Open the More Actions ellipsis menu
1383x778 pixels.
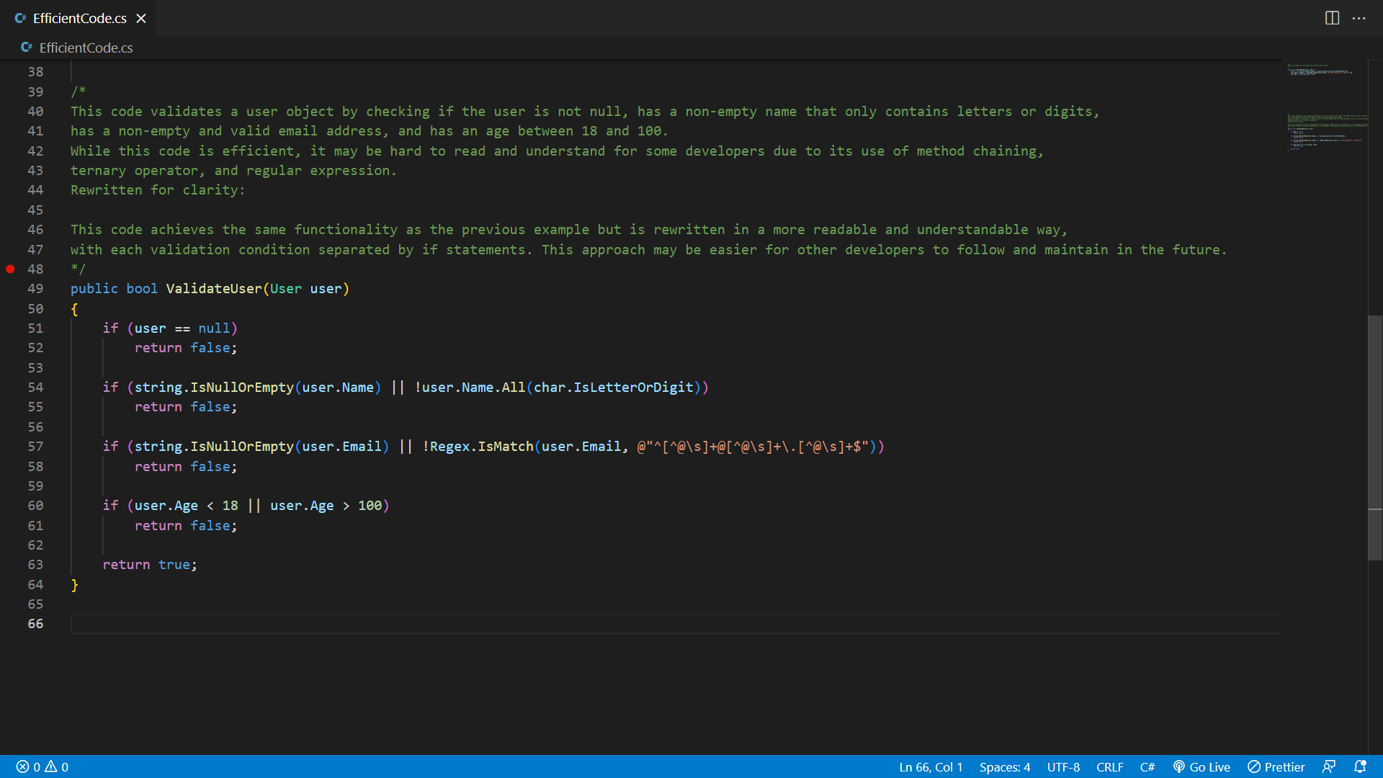(x=1360, y=18)
